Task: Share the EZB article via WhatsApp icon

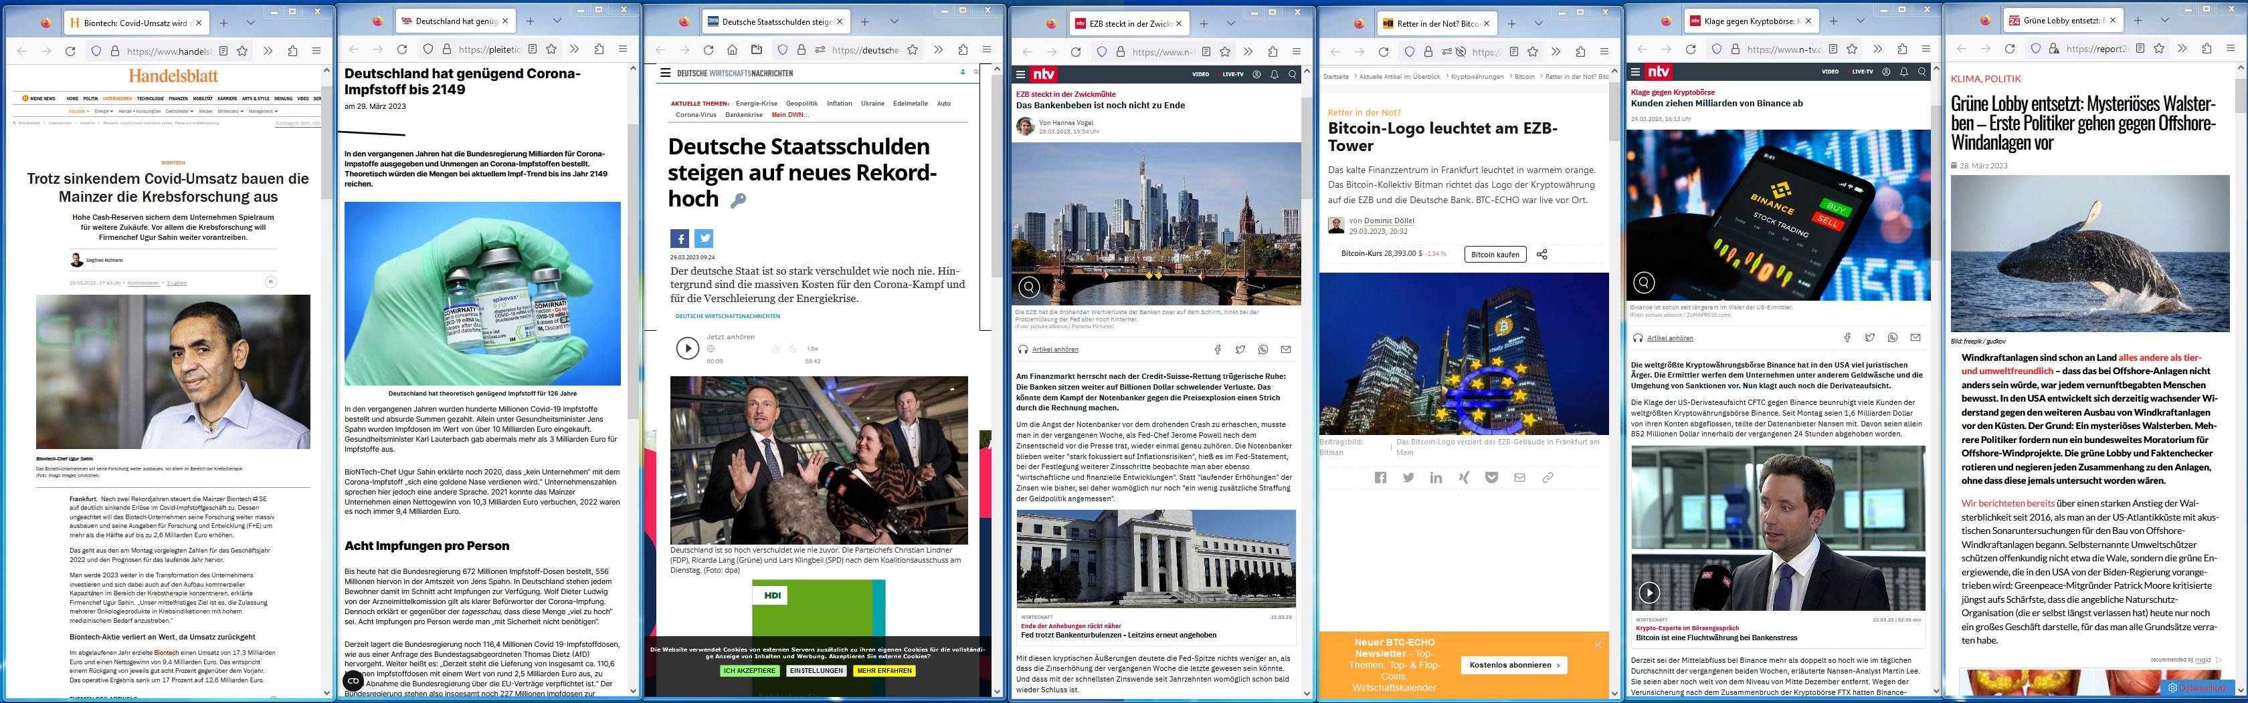Action: pos(1262,349)
